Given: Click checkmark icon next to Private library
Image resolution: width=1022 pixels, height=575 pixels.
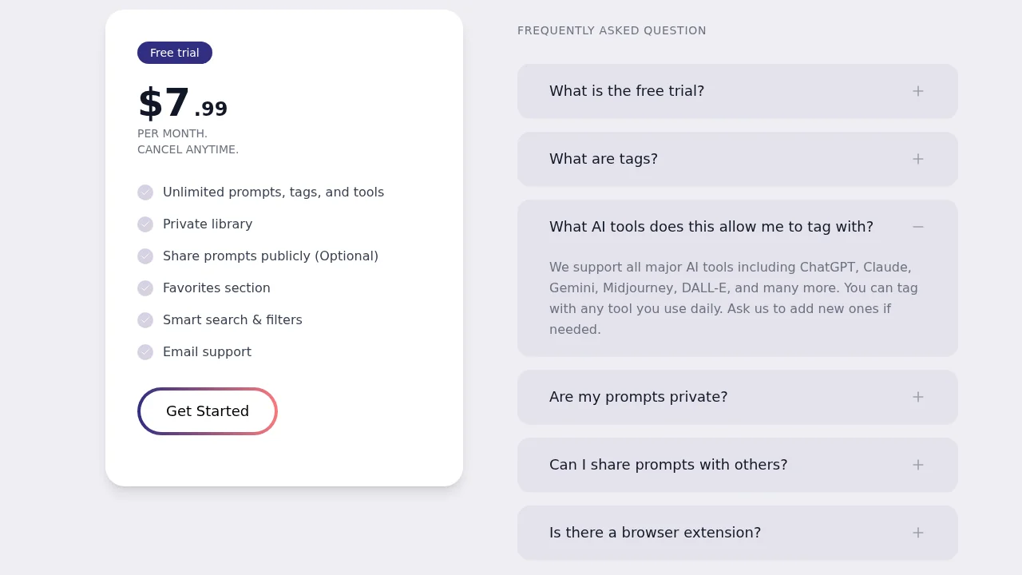Looking at the screenshot, I should (x=145, y=224).
